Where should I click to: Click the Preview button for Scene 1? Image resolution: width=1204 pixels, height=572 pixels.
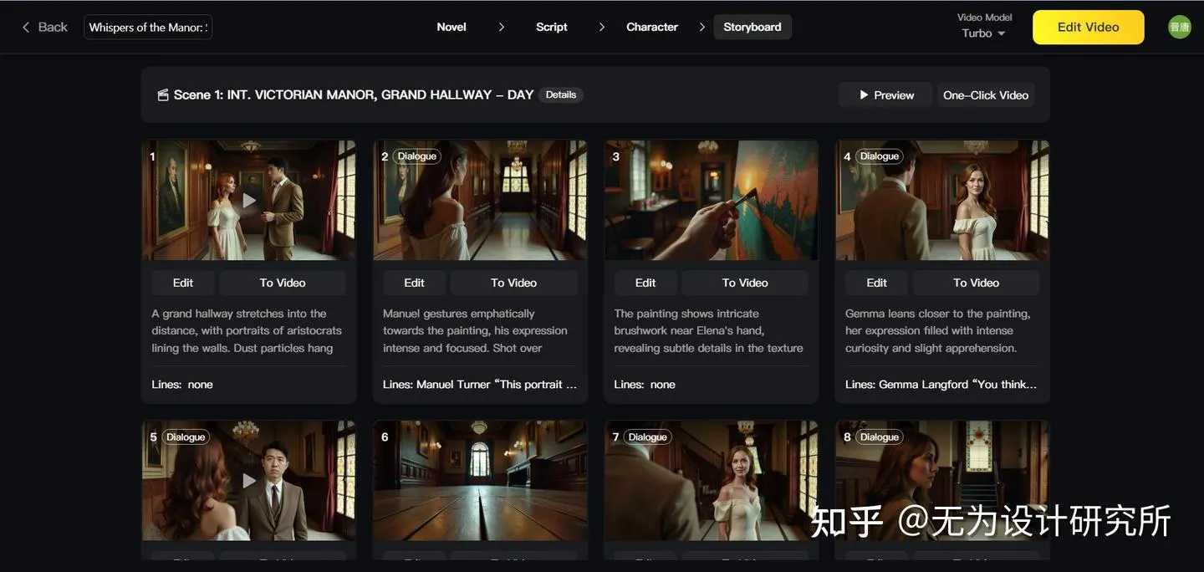tap(886, 95)
